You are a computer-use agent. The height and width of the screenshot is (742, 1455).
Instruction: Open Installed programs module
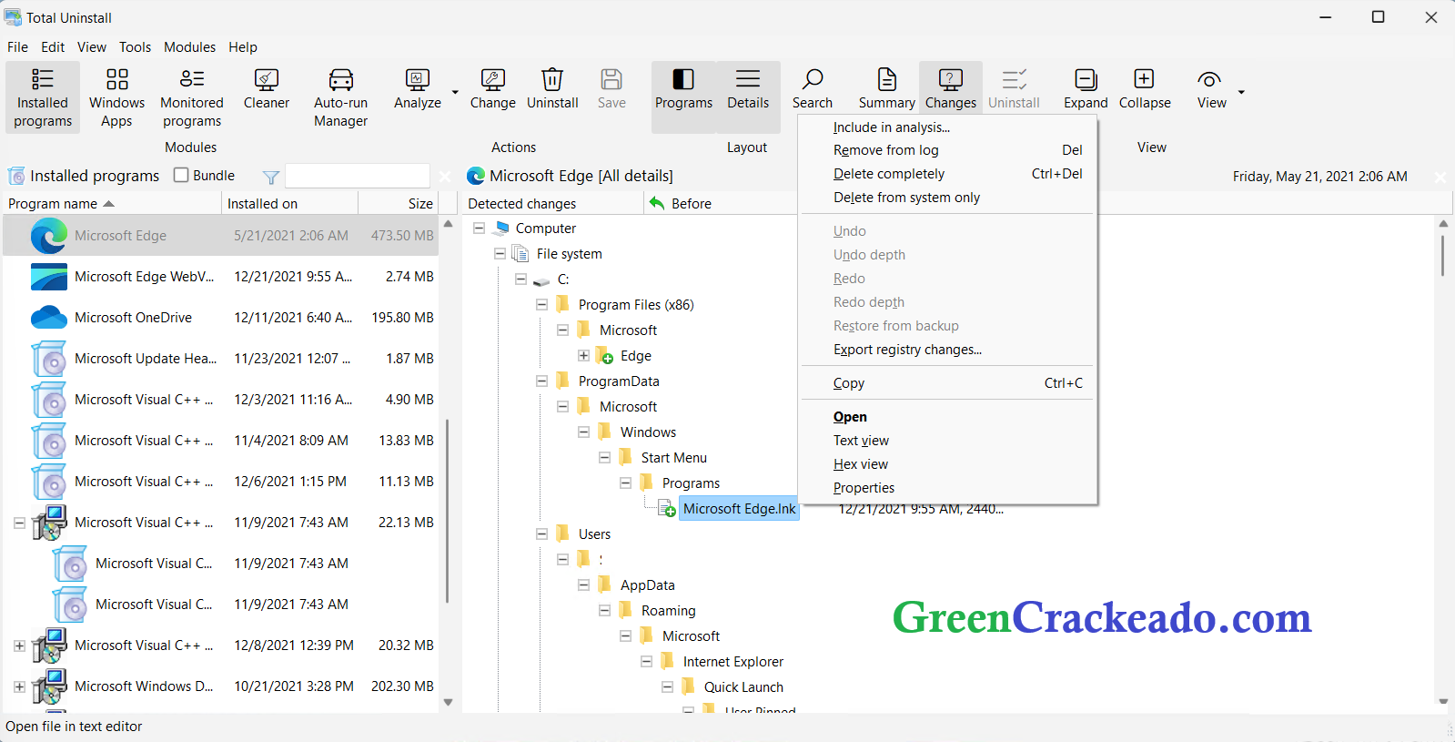(43, 97)
